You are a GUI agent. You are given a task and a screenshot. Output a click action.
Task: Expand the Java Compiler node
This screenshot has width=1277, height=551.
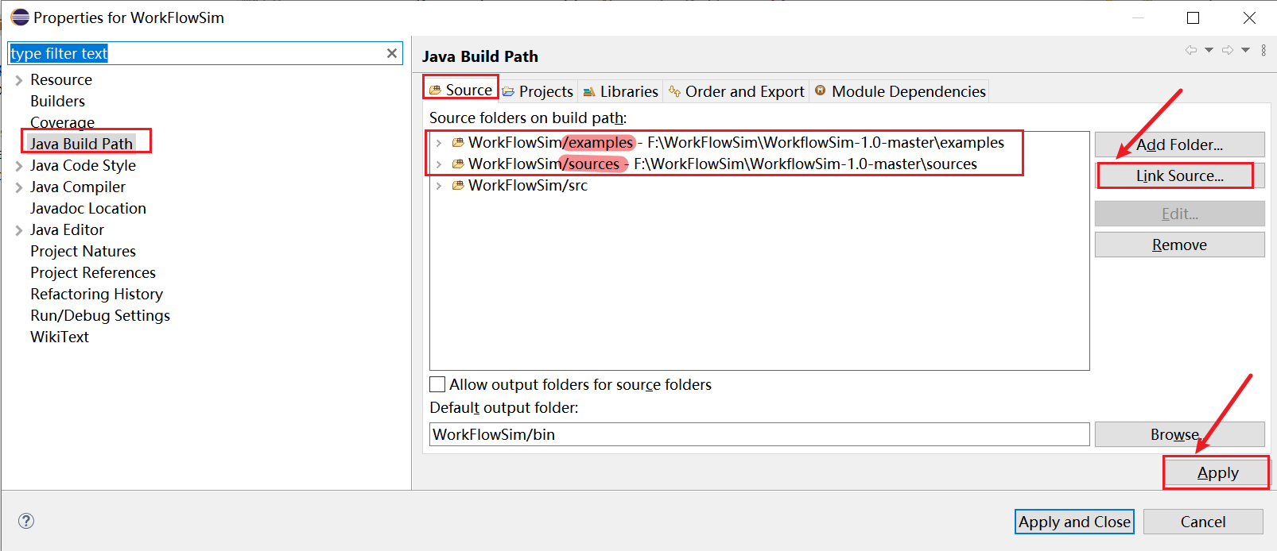coord(19,187)
